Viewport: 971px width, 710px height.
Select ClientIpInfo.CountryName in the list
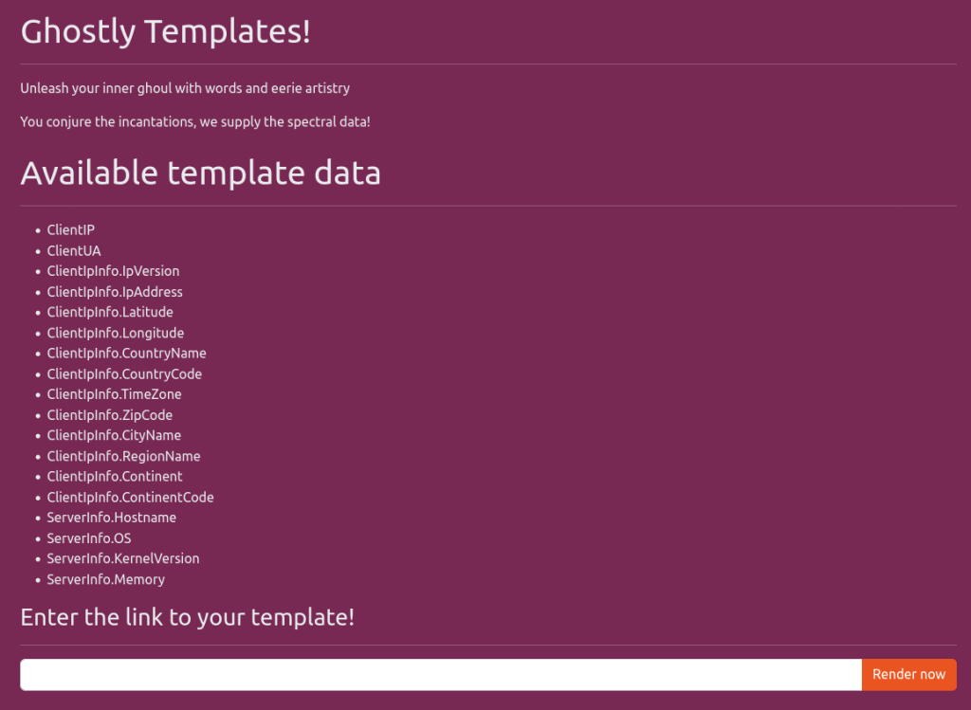coord(126,354)
